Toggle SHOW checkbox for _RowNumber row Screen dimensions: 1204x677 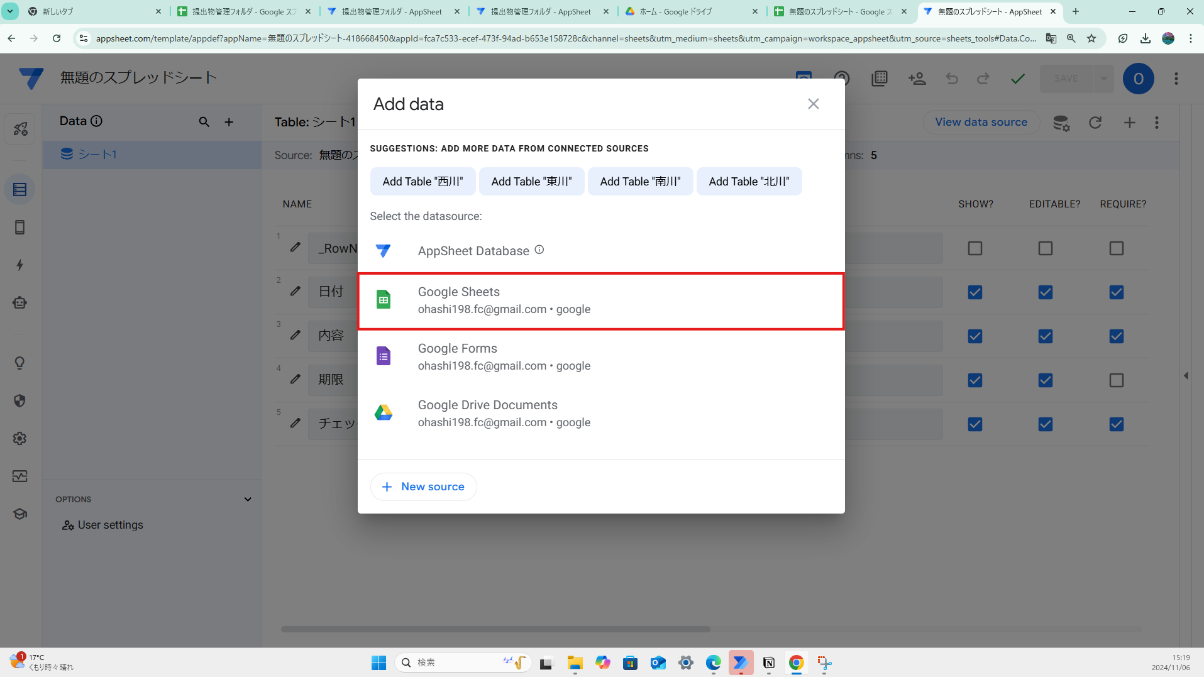tap(975, 248)
